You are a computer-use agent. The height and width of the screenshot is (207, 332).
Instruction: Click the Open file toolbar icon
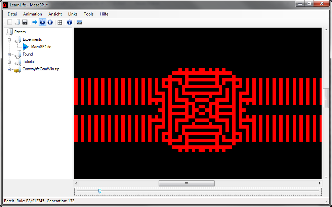click(17, 22)
